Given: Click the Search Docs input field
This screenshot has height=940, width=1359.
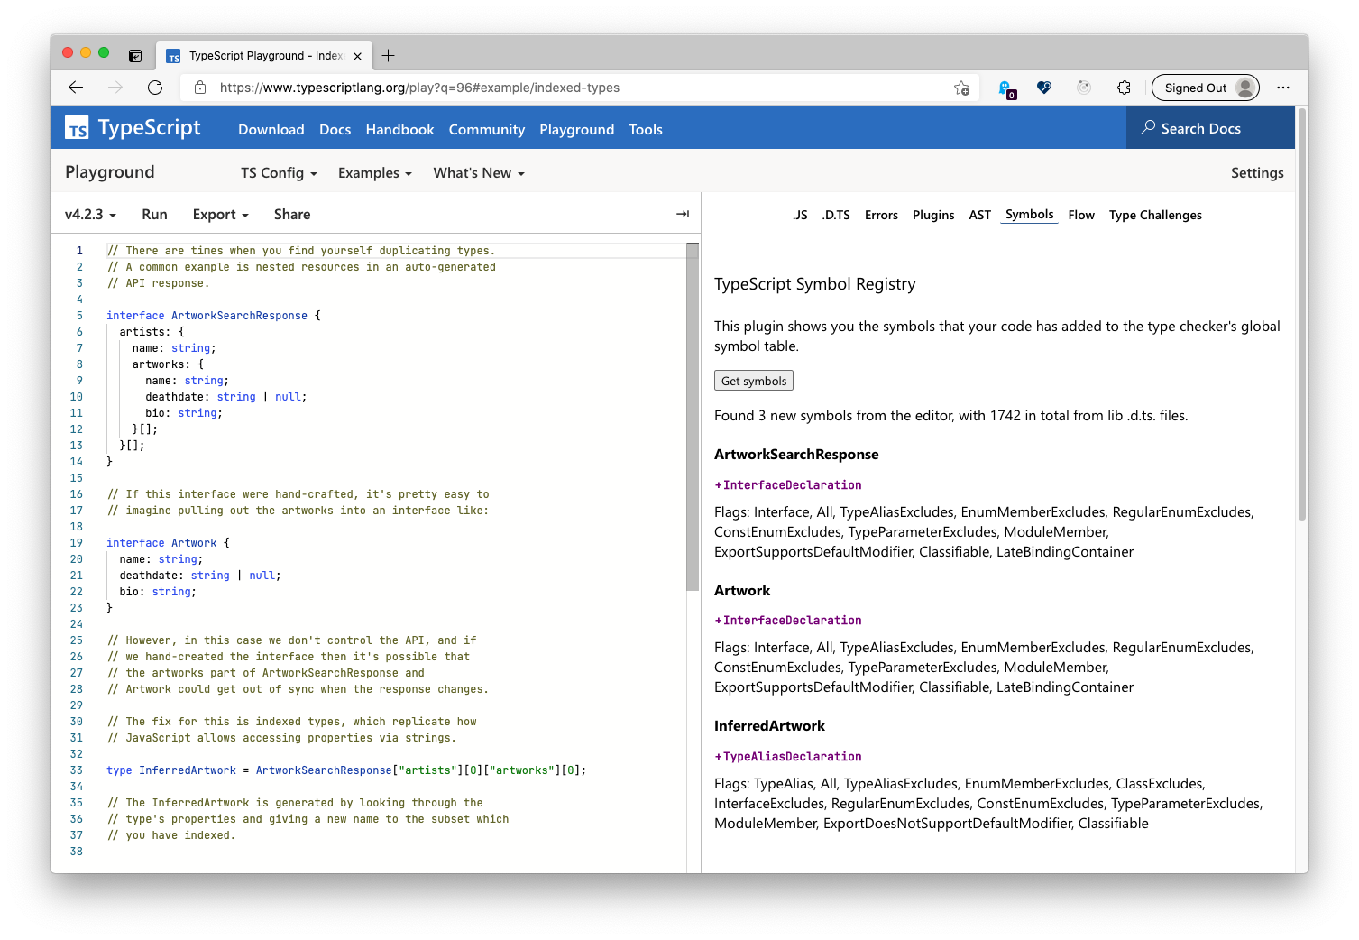Looking at the screenshot, I should (x=1210, y=128).
